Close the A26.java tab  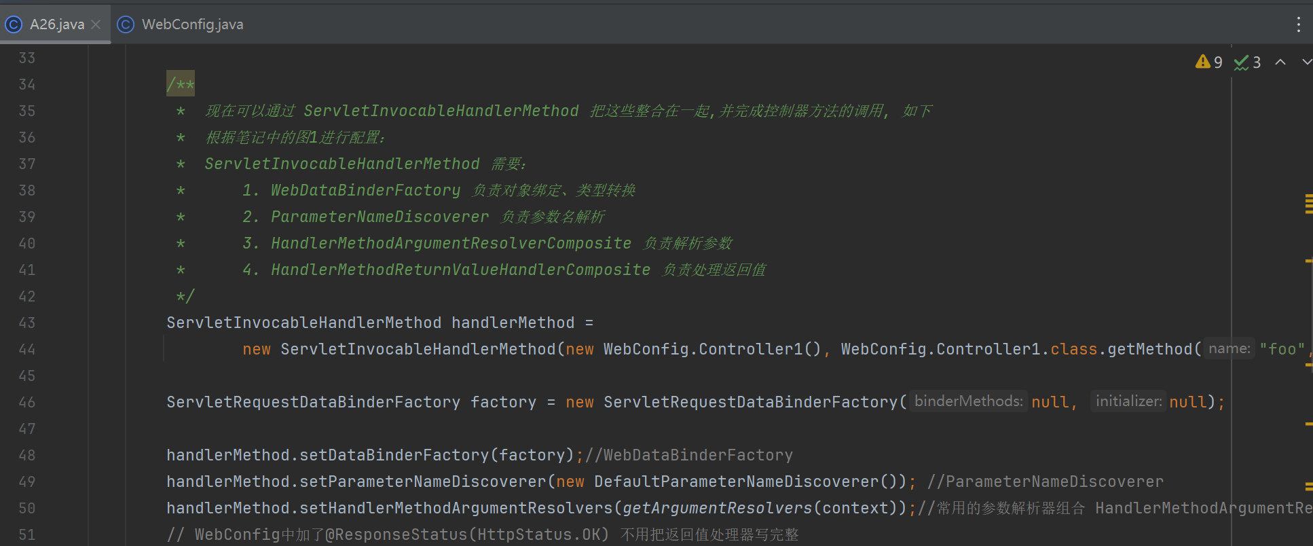tap(96, 24)
